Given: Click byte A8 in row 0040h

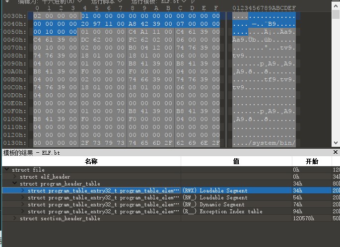Looking at the screenshot, I should (x=133, y=24).
